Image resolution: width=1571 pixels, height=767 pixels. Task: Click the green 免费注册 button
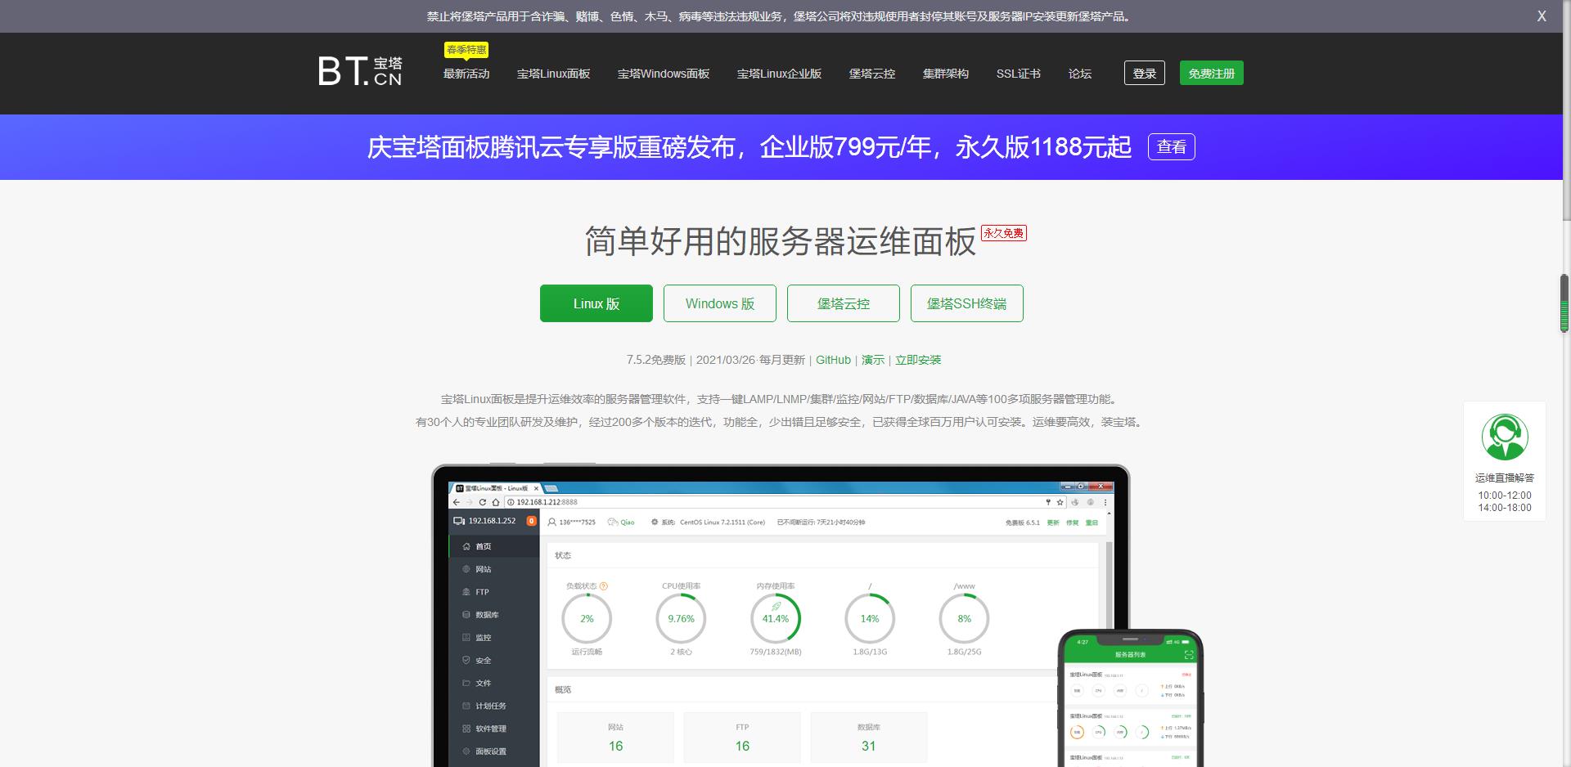(1212, 73)
